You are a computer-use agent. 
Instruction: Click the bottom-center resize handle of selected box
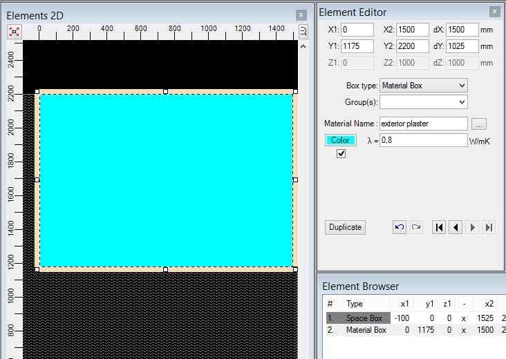[165, 269]
